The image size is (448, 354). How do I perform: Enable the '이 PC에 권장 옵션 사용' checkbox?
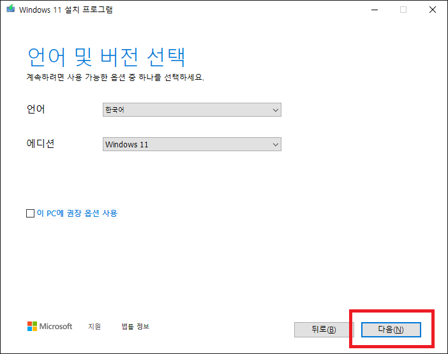[30, 213]
